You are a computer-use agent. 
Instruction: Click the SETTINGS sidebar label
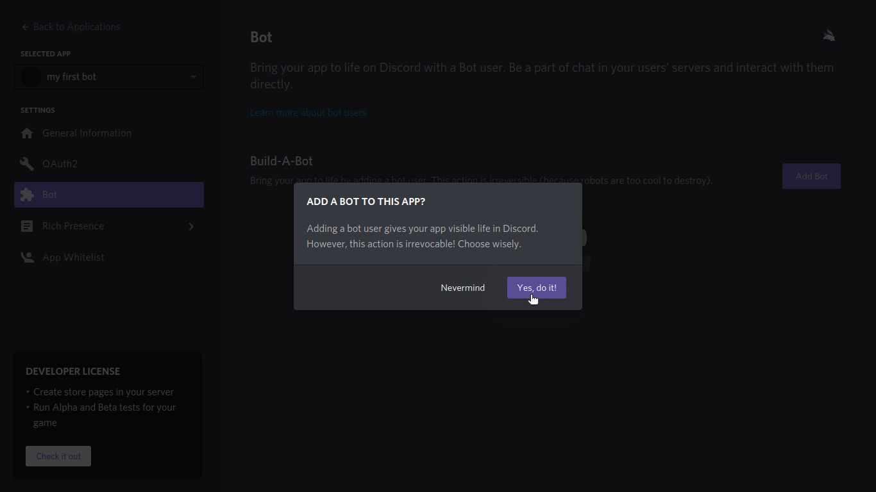point(38,110)
